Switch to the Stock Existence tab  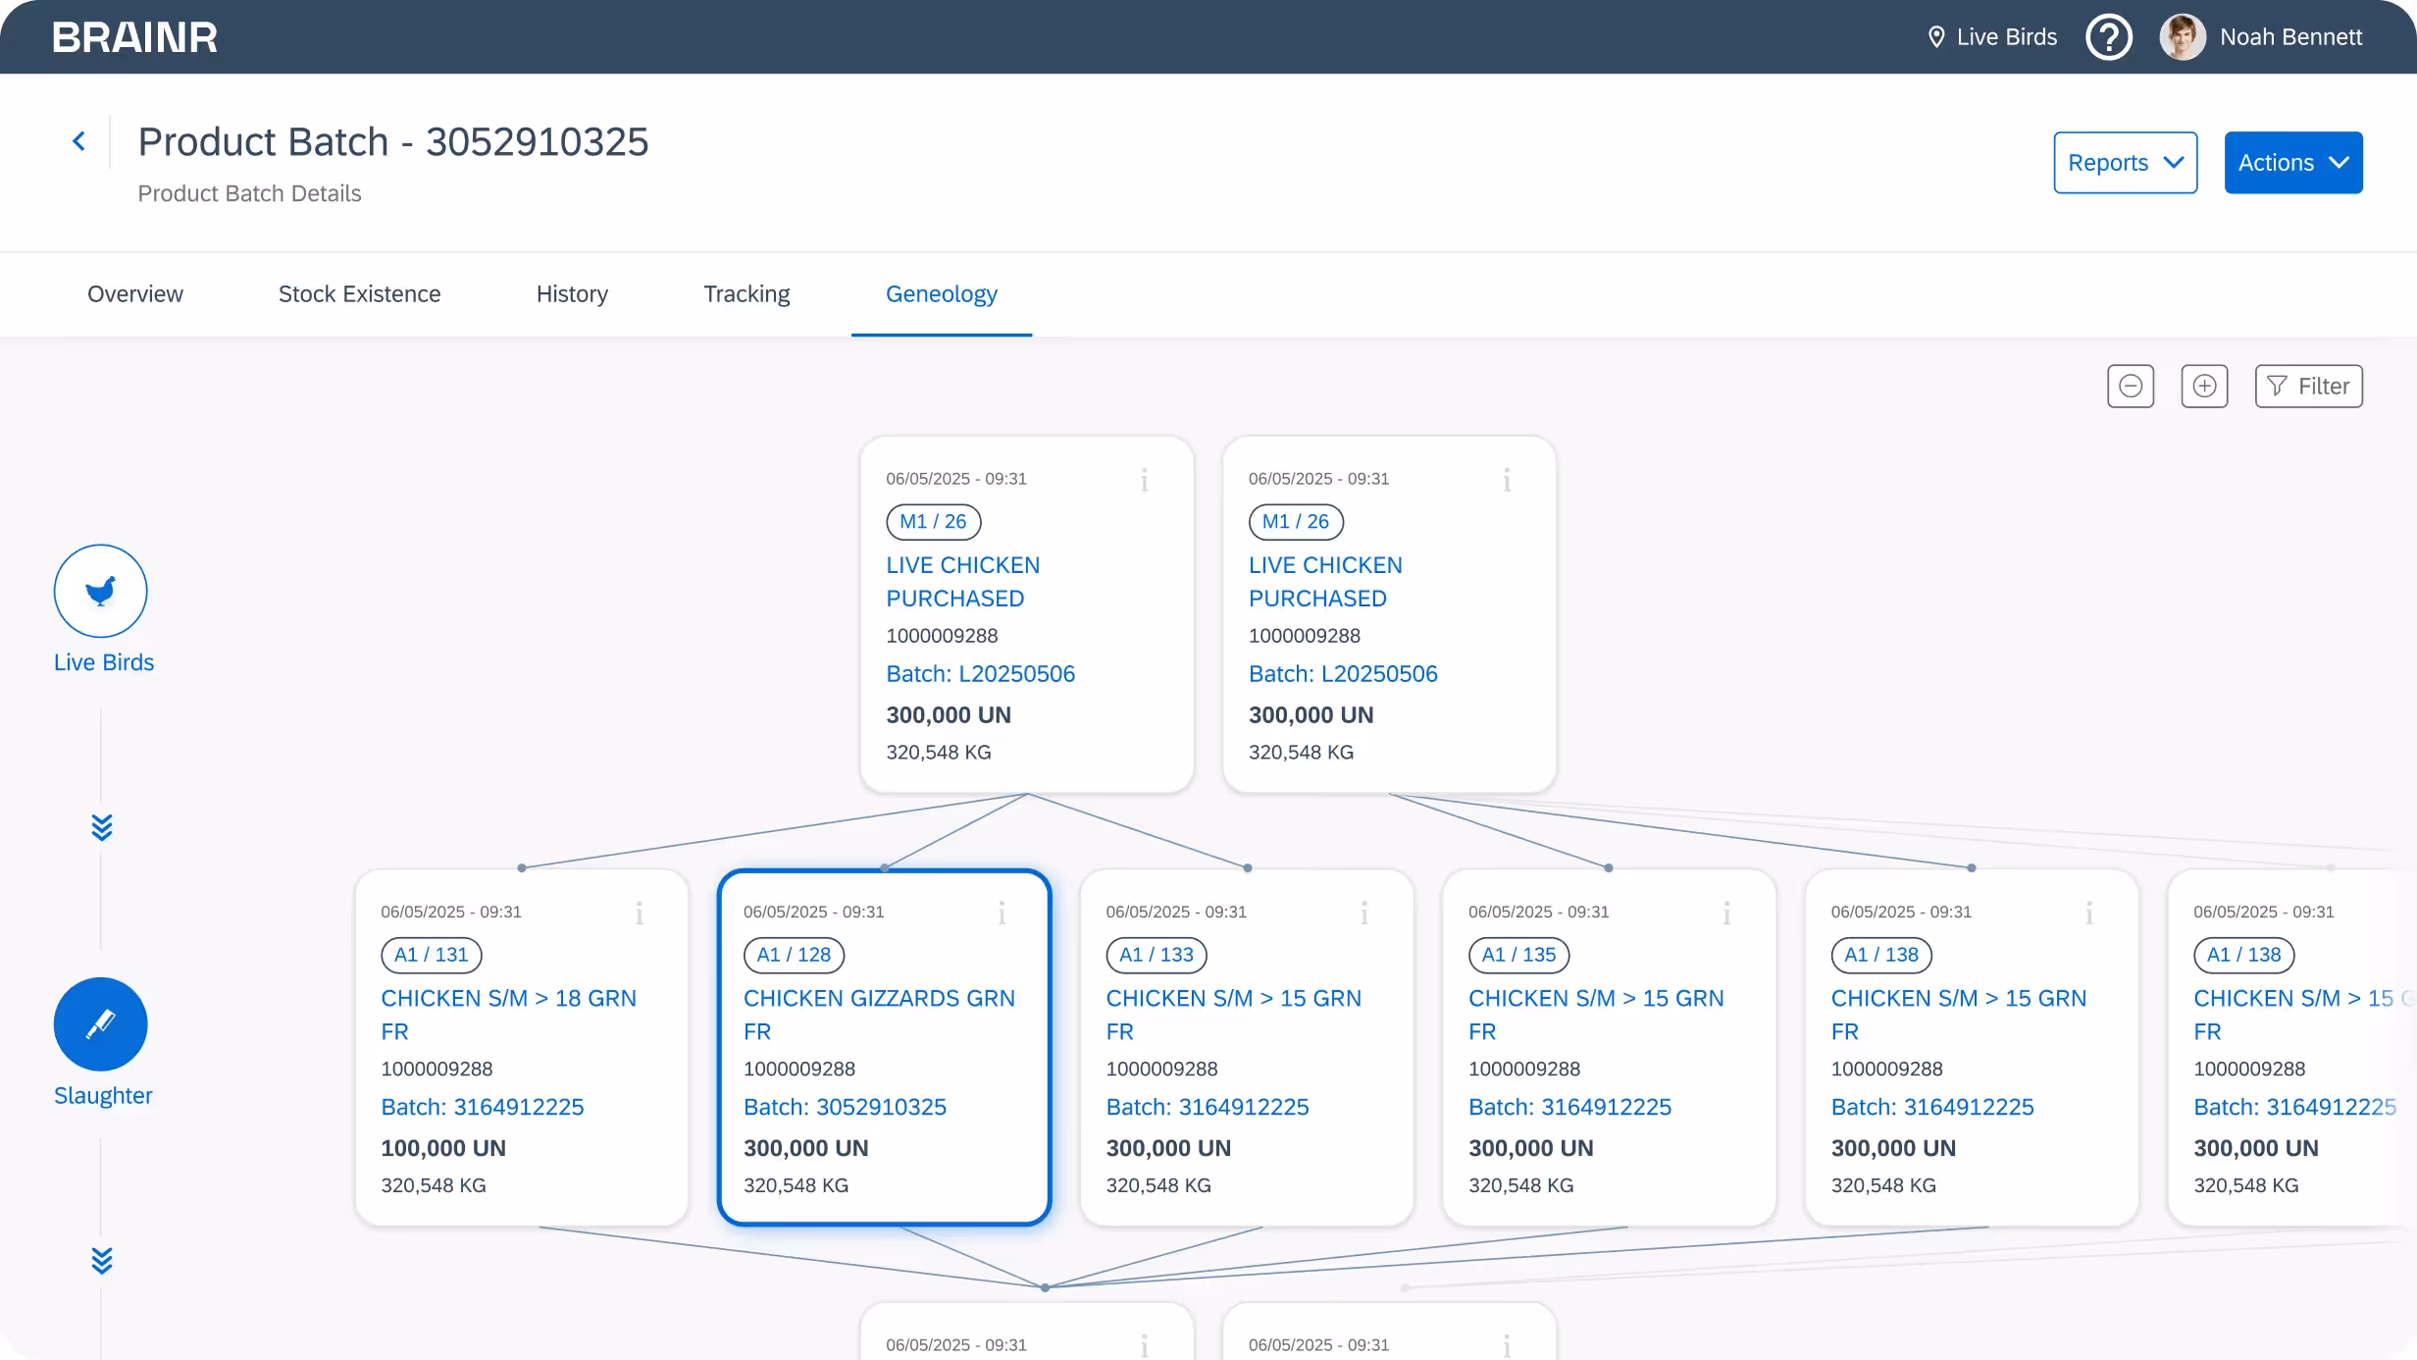click(359, 294)
